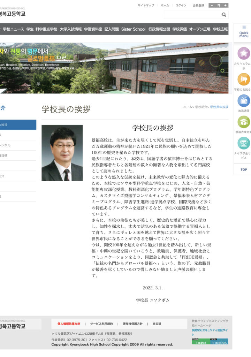
Task: Click the signature 学校長 ユソクボム
Action: coord(153,300)
